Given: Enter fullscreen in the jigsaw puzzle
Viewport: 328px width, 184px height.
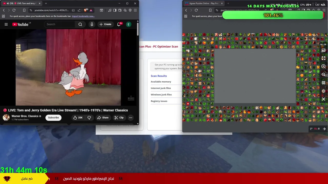Looking at the screenshot, I should click(323, 58).
